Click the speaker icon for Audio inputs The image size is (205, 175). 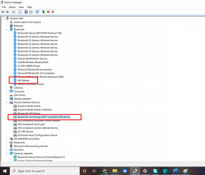tap(11, 22)
